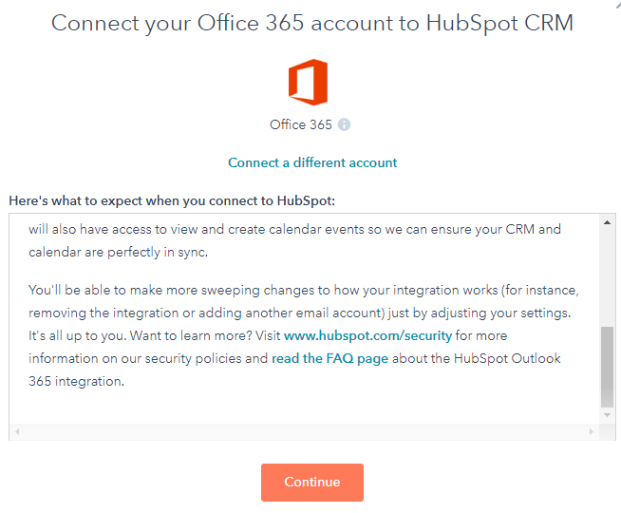
Task: Click the vertical scrollbar track above thumb
Action: pos(607,277)
